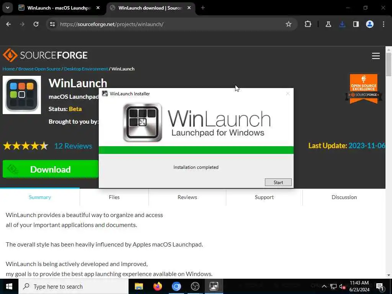Close the WinLaunch - macOS Launchpad tab
The height and width of the screenshot is (294, 392).
pyautogui.click(x=98, y=8)
